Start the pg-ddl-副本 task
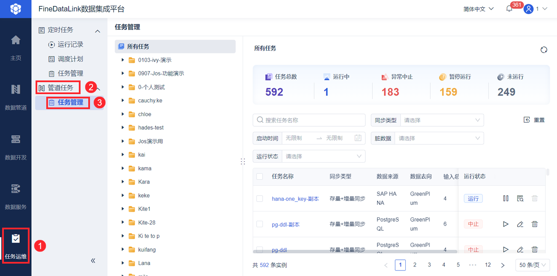Viewport: 557px width, 276px height. [x=506, y=224]
